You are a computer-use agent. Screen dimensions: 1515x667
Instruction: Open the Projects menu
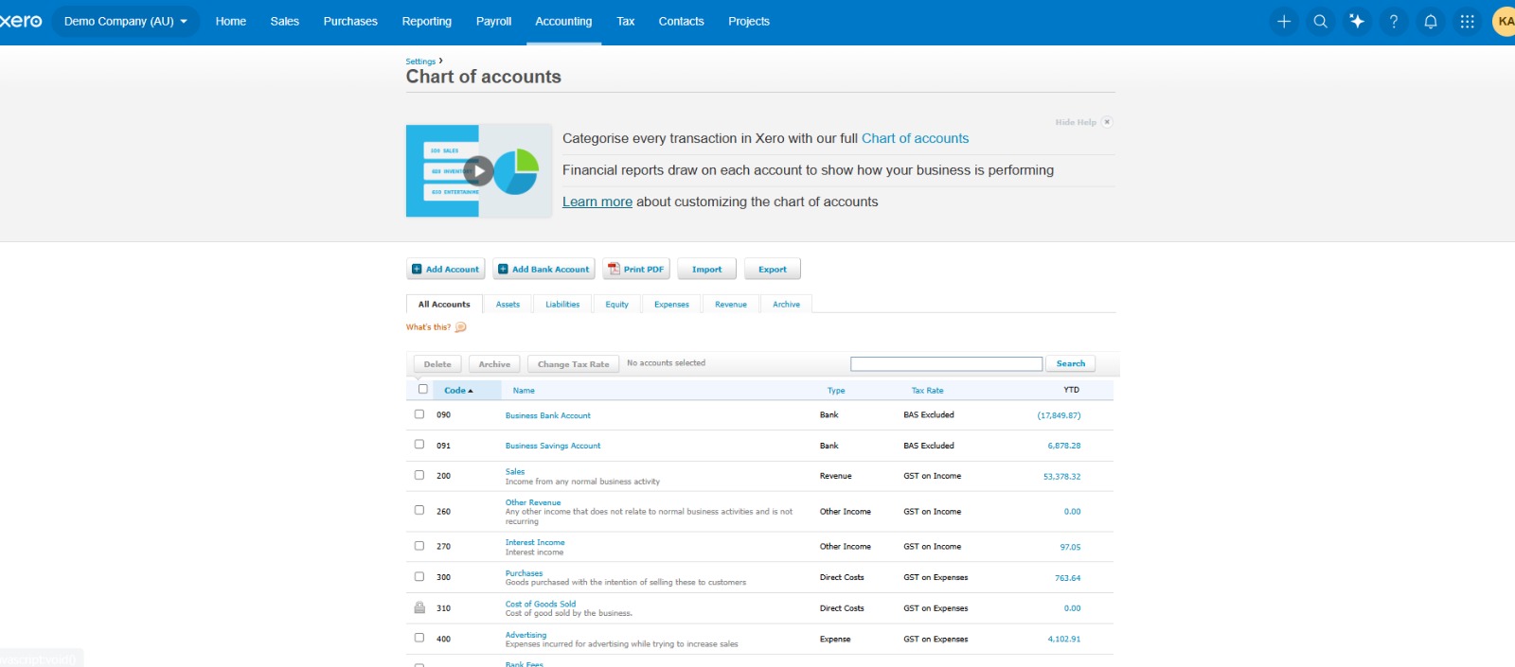point(749,21)
